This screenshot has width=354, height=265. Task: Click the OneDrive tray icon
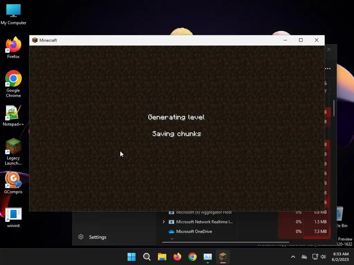pyautogui.click(x=304, y=257)
